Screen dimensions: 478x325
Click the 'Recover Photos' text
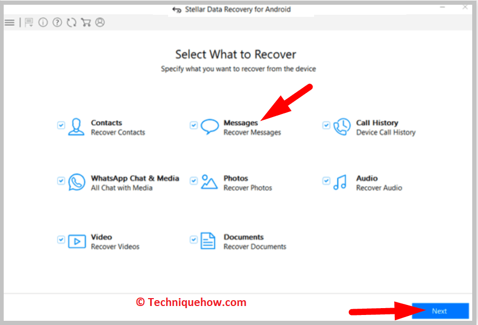pos(248,188)
